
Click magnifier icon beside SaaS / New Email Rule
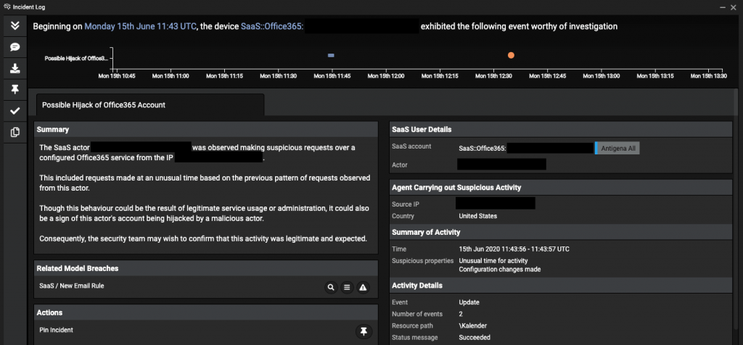(x=331, y=287)
